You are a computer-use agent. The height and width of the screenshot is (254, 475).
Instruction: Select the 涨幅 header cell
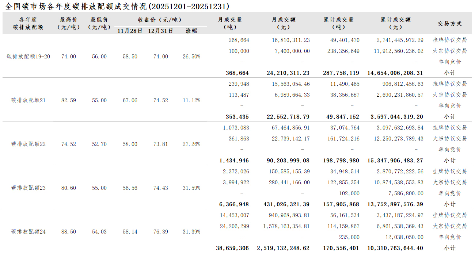(191, 31)
